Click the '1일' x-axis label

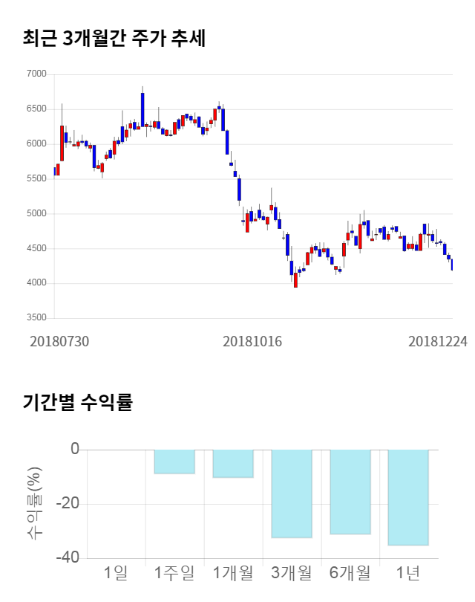click(x=116, y=573)
